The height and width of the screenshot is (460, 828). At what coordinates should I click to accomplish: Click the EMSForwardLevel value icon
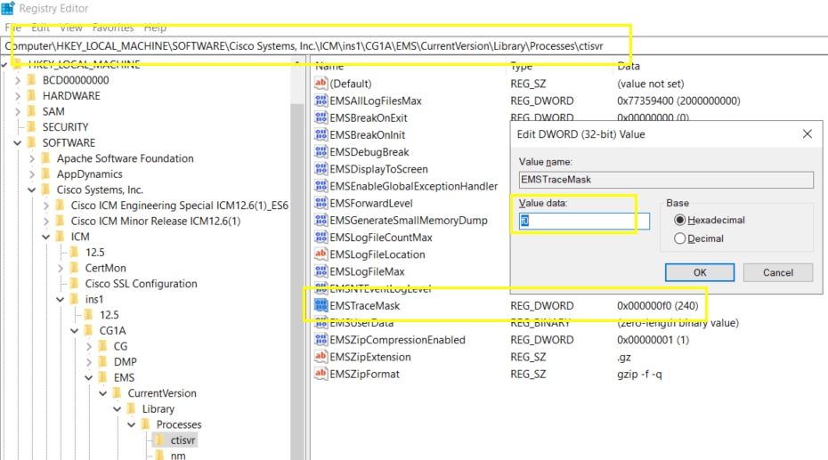pos(321,203)
